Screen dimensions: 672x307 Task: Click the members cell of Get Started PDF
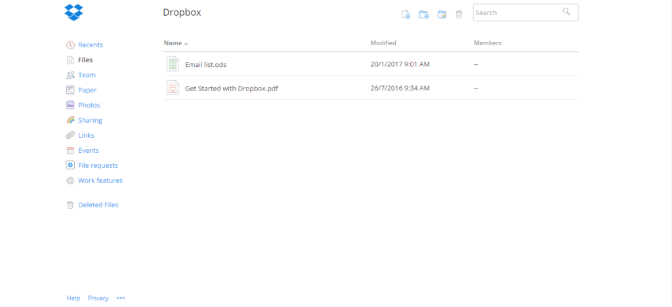[x=476, y=88]
